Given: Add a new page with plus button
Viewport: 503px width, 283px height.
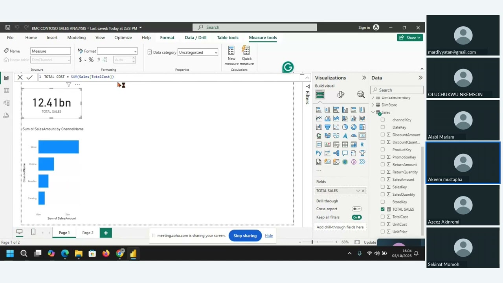Looking at the screenshot, I should click(106, 233).
